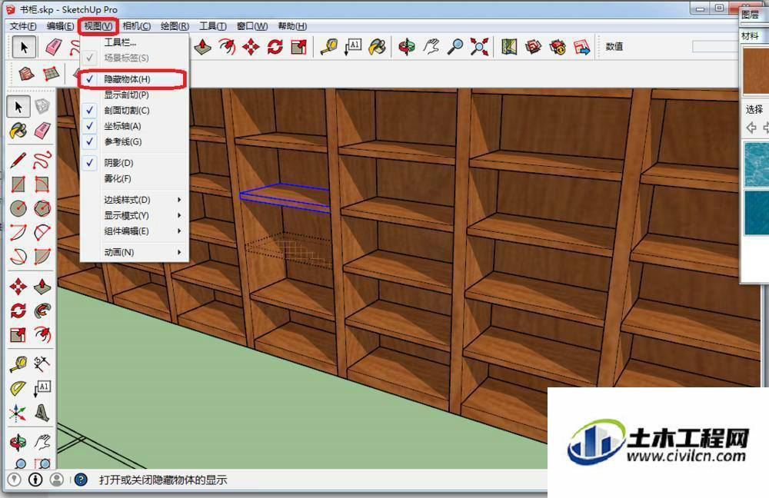Viewport: 769px width, 498px height.
Task: Click the 选择 label in materials panel
Action: 754,109
